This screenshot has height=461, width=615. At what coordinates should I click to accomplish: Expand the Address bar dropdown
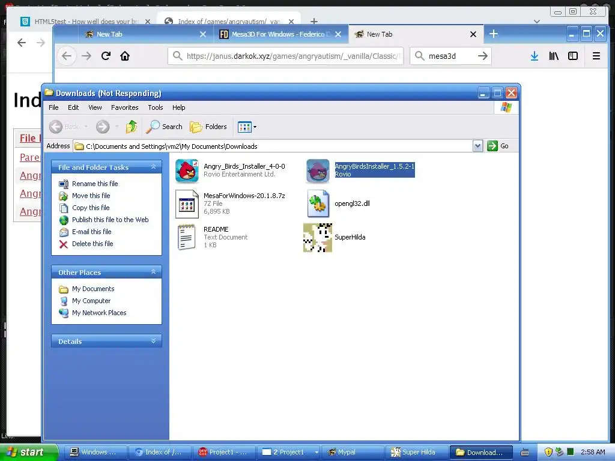pyautogui.click(x=477, y=146)
